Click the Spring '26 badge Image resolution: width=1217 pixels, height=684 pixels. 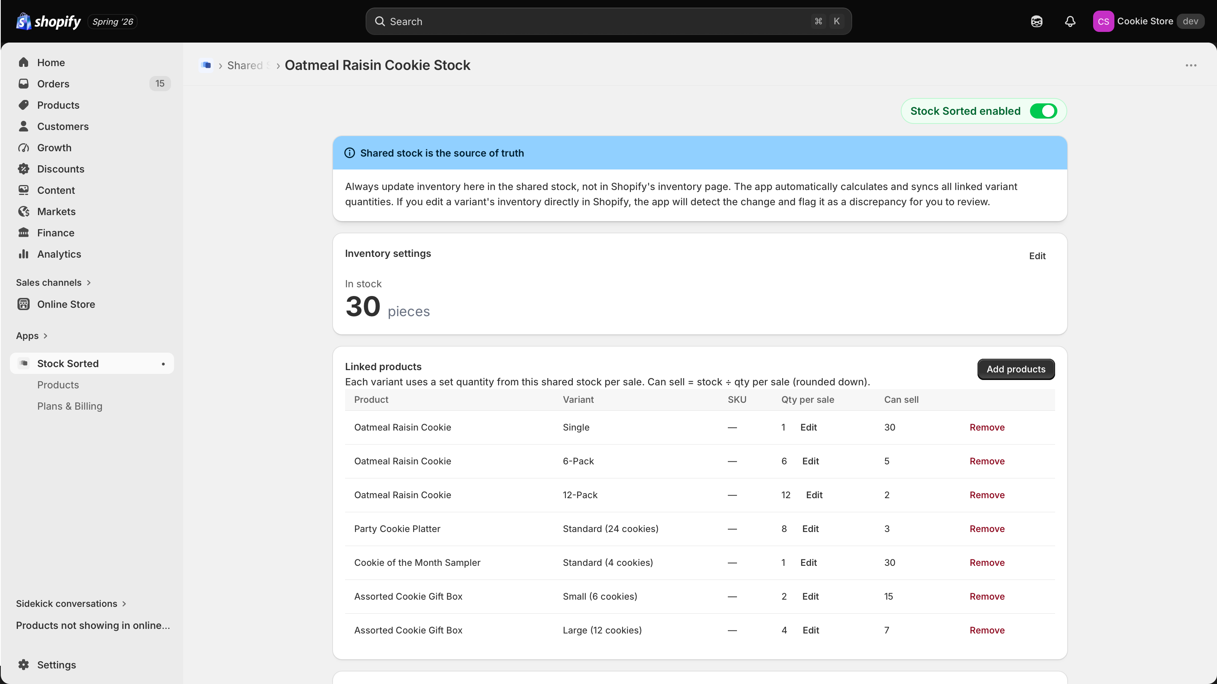(x=113, y=21)
